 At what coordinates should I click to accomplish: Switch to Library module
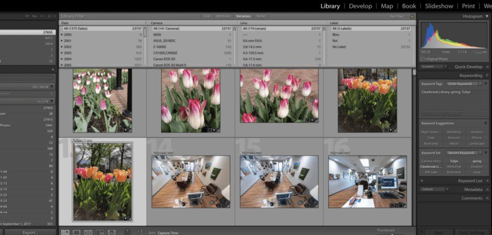330,6
